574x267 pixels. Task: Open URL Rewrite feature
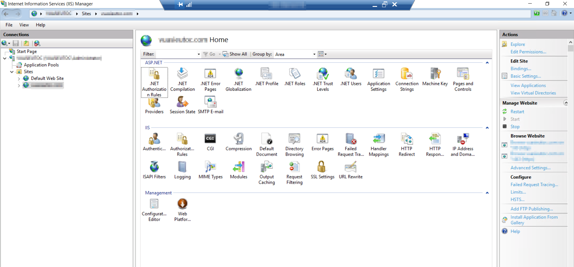[351, 170]
